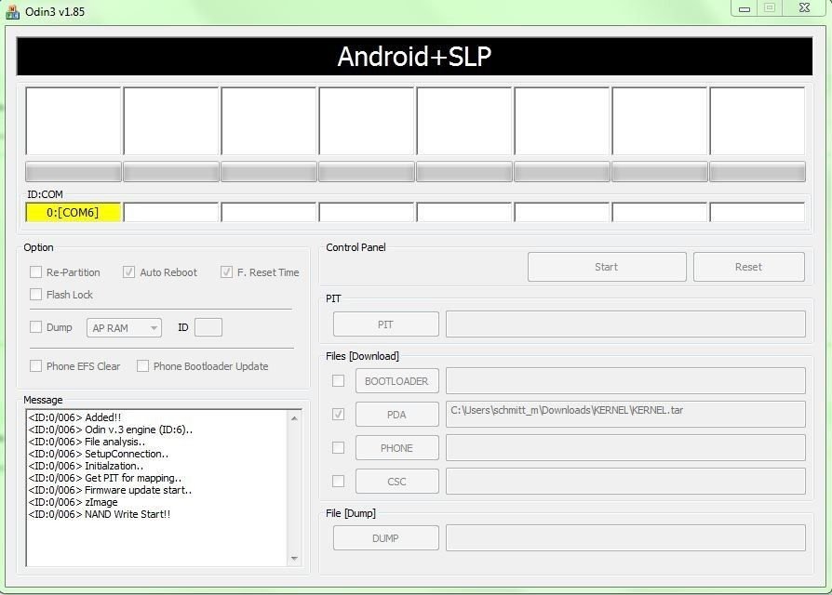The width and height of the screenshot is (832, 595).
Task: Click the BOOTLOADER file path field
Action: tap(625, 381)
